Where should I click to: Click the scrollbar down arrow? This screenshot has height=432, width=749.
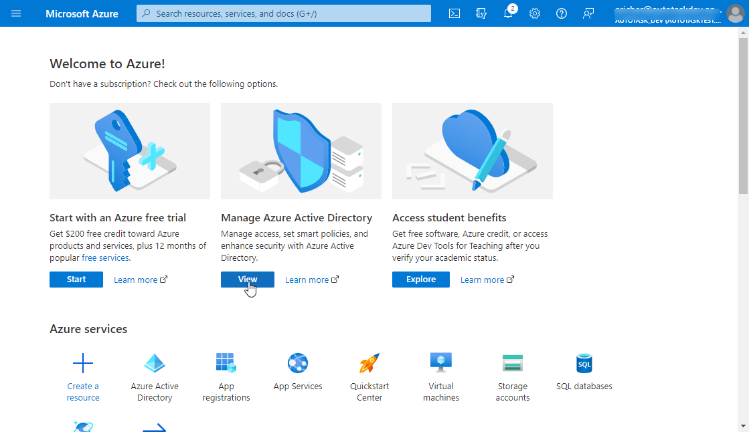[743, 426]
